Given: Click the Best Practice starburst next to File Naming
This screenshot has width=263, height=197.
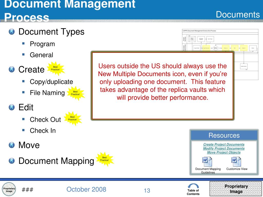Looking at the screenshot, I should click(x=76, y=93).
